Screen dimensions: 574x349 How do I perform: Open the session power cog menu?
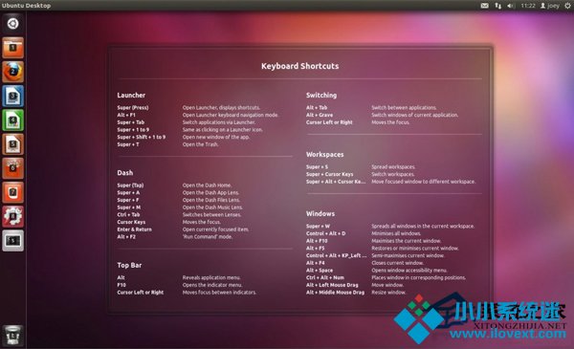[567, 6]
